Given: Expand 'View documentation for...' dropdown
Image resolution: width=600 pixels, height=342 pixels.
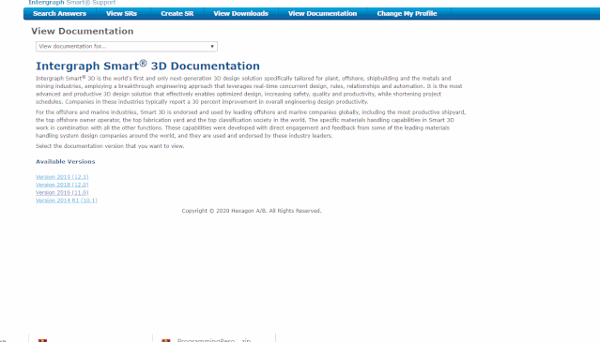Looking at the screenshot, I should 127,47.
